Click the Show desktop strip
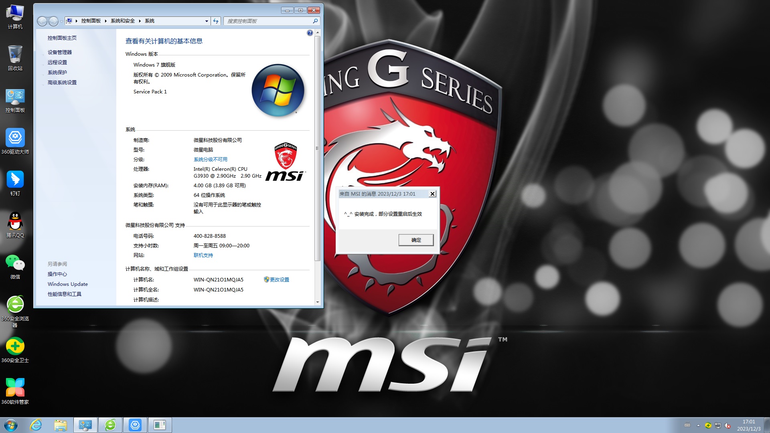The width and height of the screenshot is (770, 433). pyautogui.click(x=767, y=425)
